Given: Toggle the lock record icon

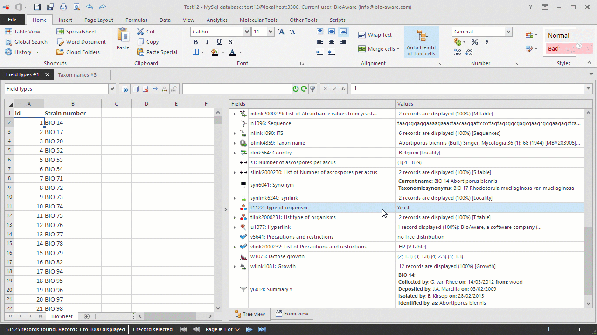Looking at the screenshot, I should (165, 89).
